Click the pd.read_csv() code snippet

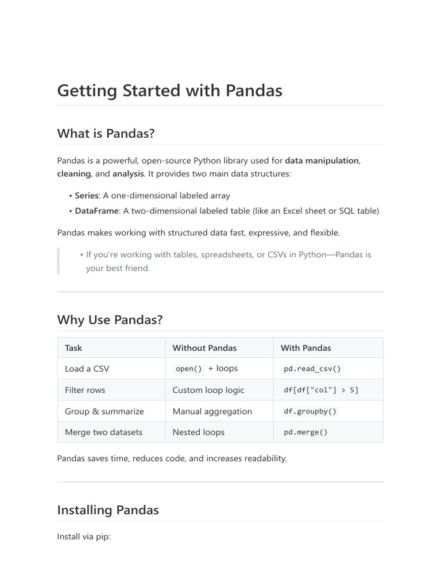pyautogui.click(x=312, y=369)
